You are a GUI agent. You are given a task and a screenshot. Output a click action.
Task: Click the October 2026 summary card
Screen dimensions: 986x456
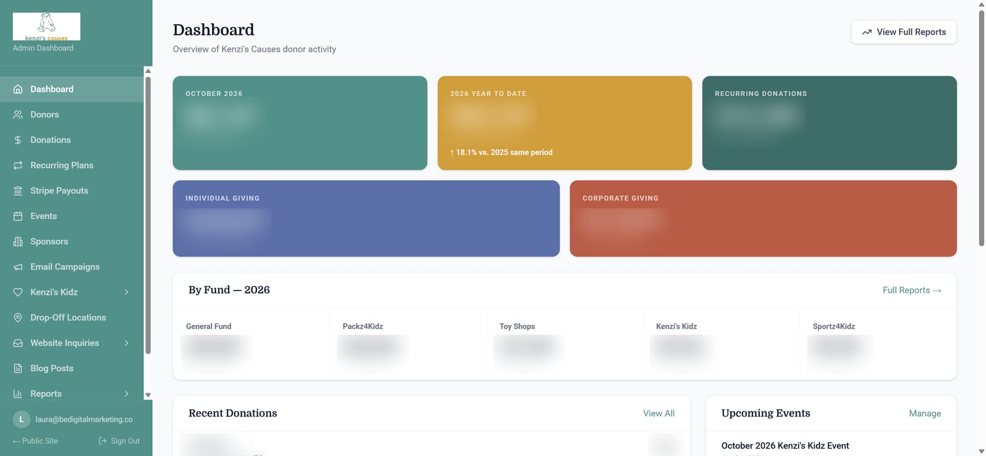pyautogui.click(x=299, y=123)
